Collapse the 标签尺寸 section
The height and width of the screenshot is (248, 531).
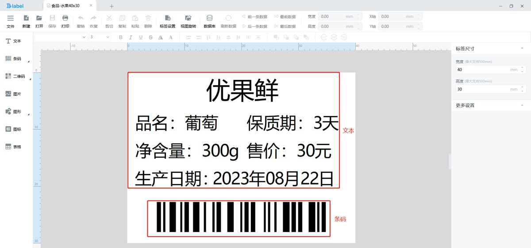click(522, 49)
